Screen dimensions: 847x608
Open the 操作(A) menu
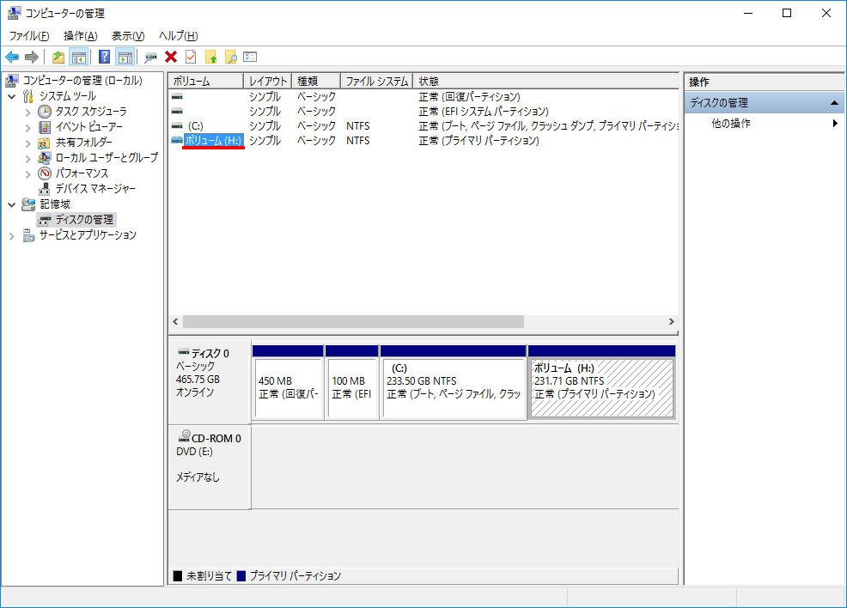81,35
